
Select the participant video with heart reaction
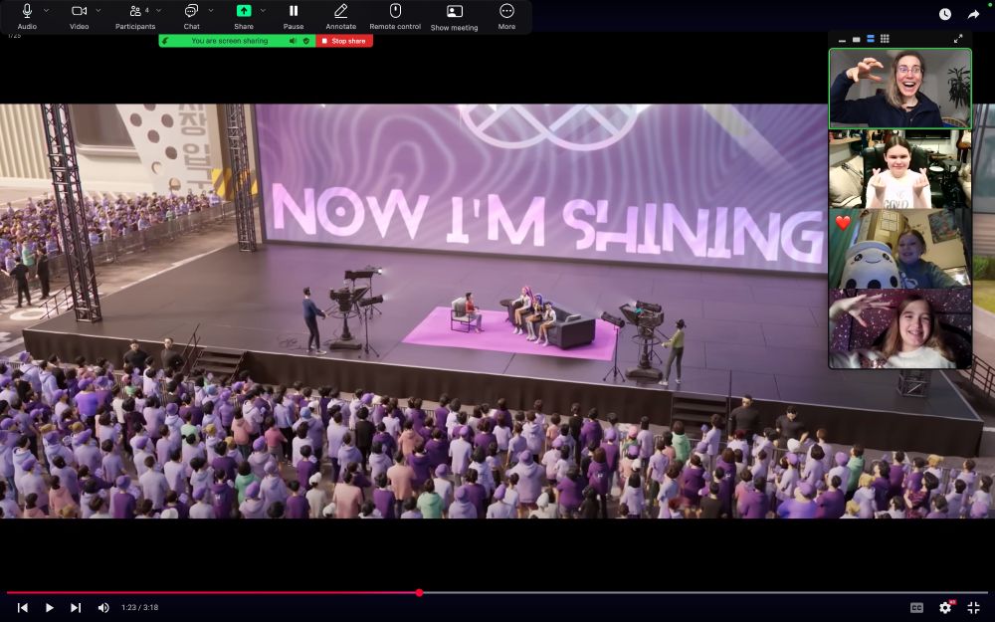899,250
